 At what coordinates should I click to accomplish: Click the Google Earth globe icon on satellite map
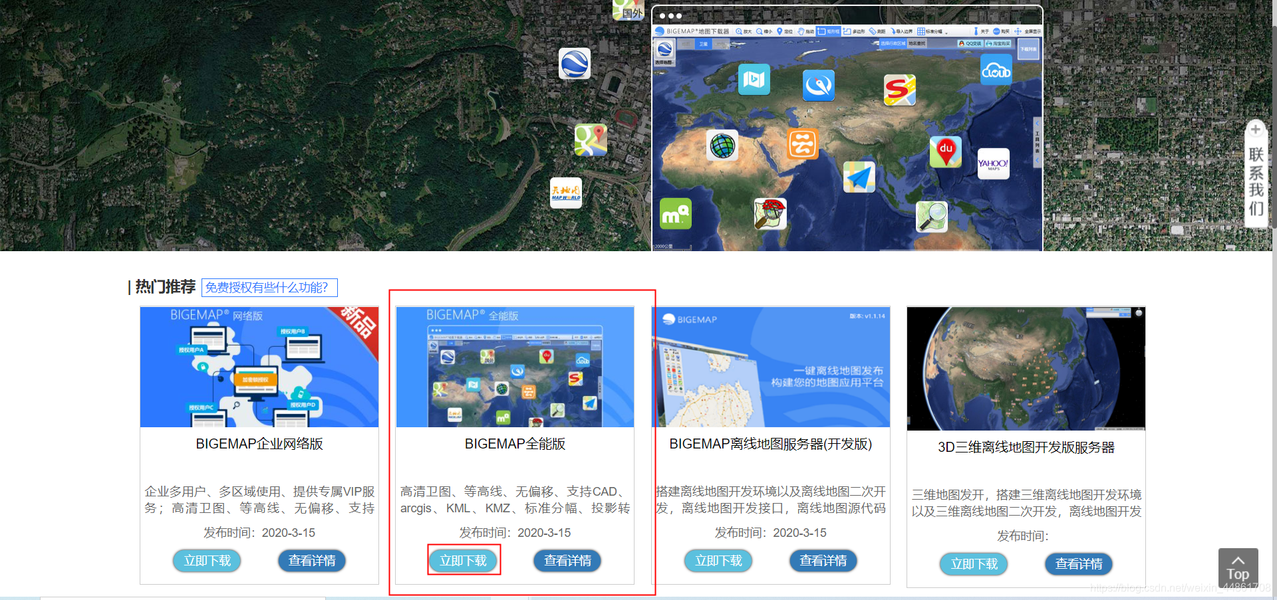tap(574, 64)
